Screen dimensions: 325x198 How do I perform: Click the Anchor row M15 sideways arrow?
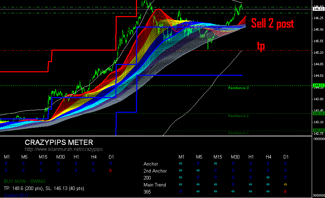(x=216, y=164)
